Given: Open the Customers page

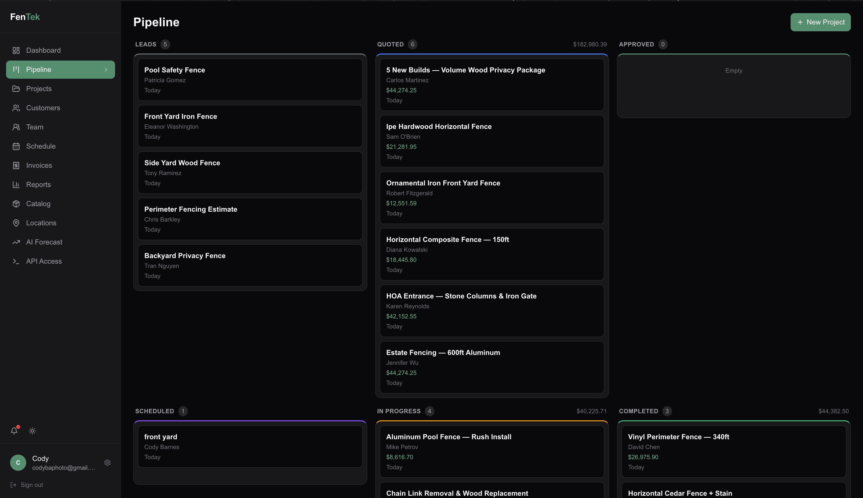Looking at the screenshot, I should tap(61, 108).
